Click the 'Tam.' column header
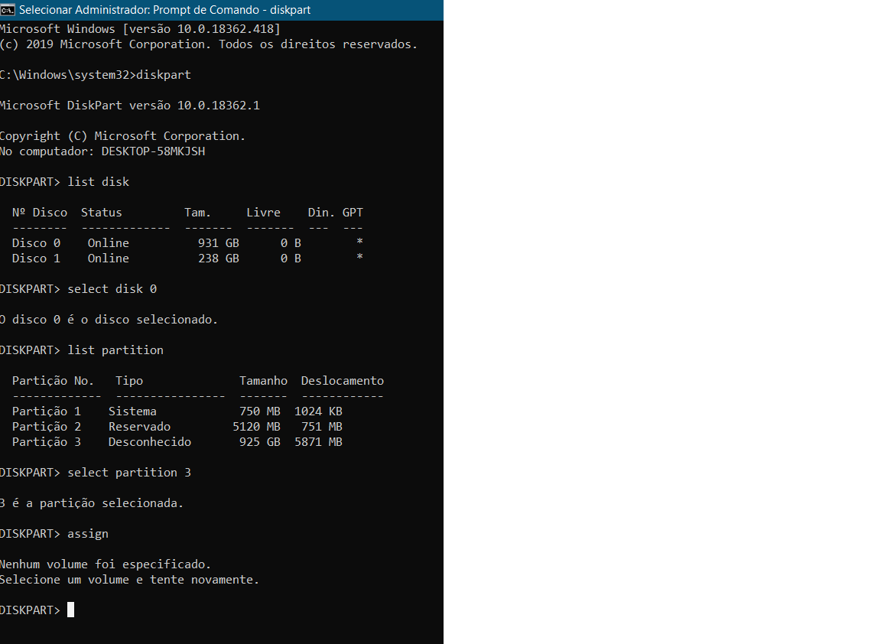881x644 pixels. 197,213
